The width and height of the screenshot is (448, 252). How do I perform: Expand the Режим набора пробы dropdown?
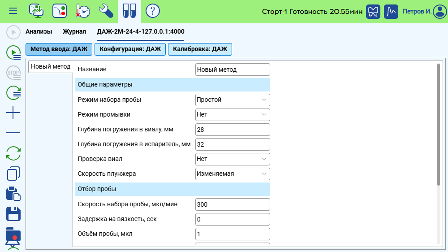(x=233, y=100)
